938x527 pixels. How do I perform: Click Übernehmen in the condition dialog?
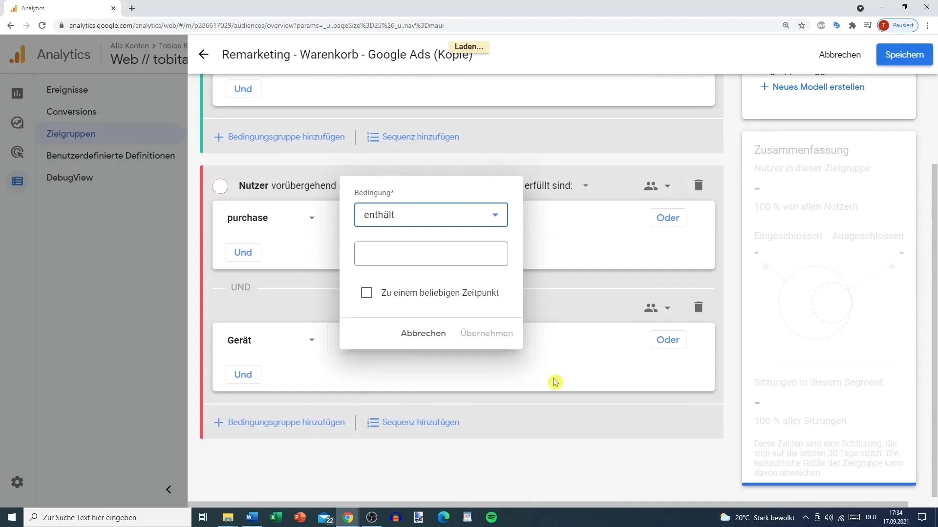tap(487, 333)
